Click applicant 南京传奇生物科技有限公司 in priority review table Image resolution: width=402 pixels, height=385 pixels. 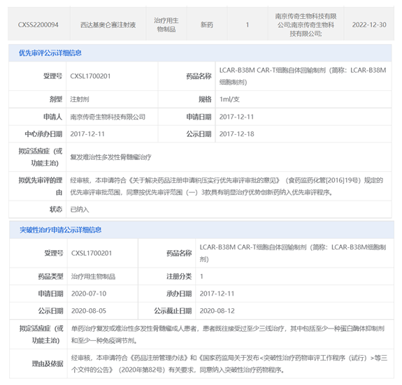click(108, 117)
